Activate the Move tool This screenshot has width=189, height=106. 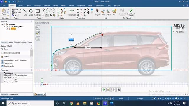[x=109, y=12]
